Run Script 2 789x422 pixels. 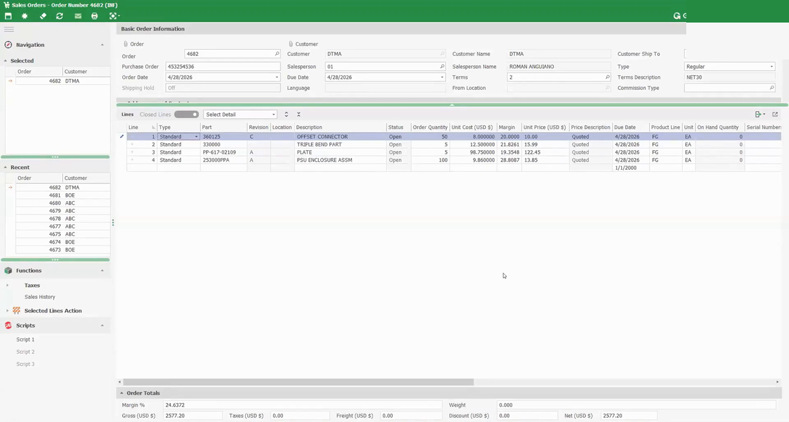coord(25,352)
